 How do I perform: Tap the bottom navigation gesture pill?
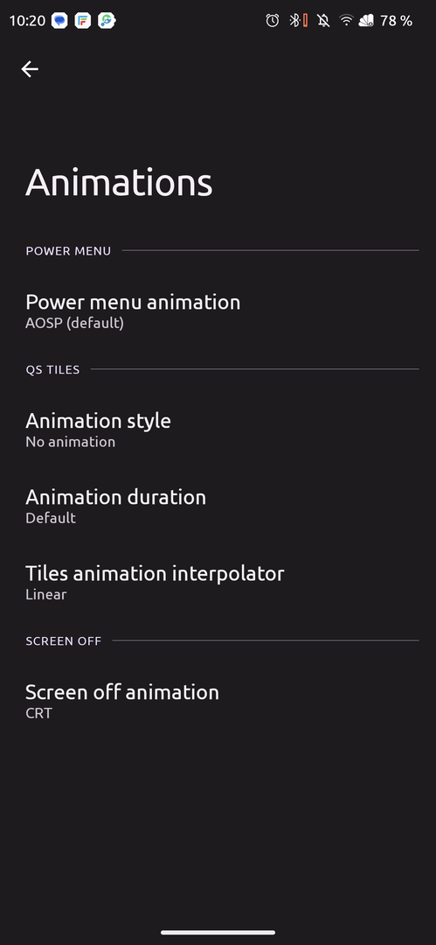click(218, 933)
